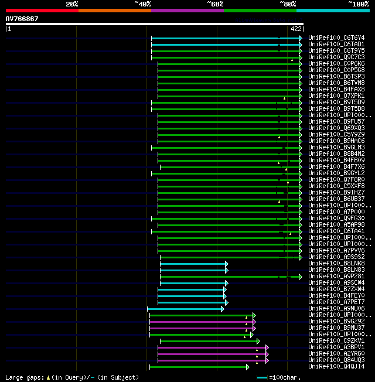Click the white query sequence bar

coord(155,24)
